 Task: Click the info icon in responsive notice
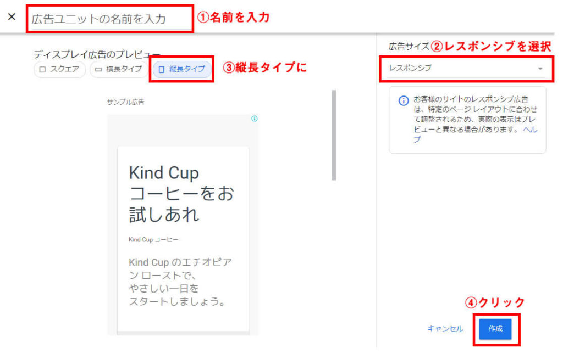(x=403, y=100)
